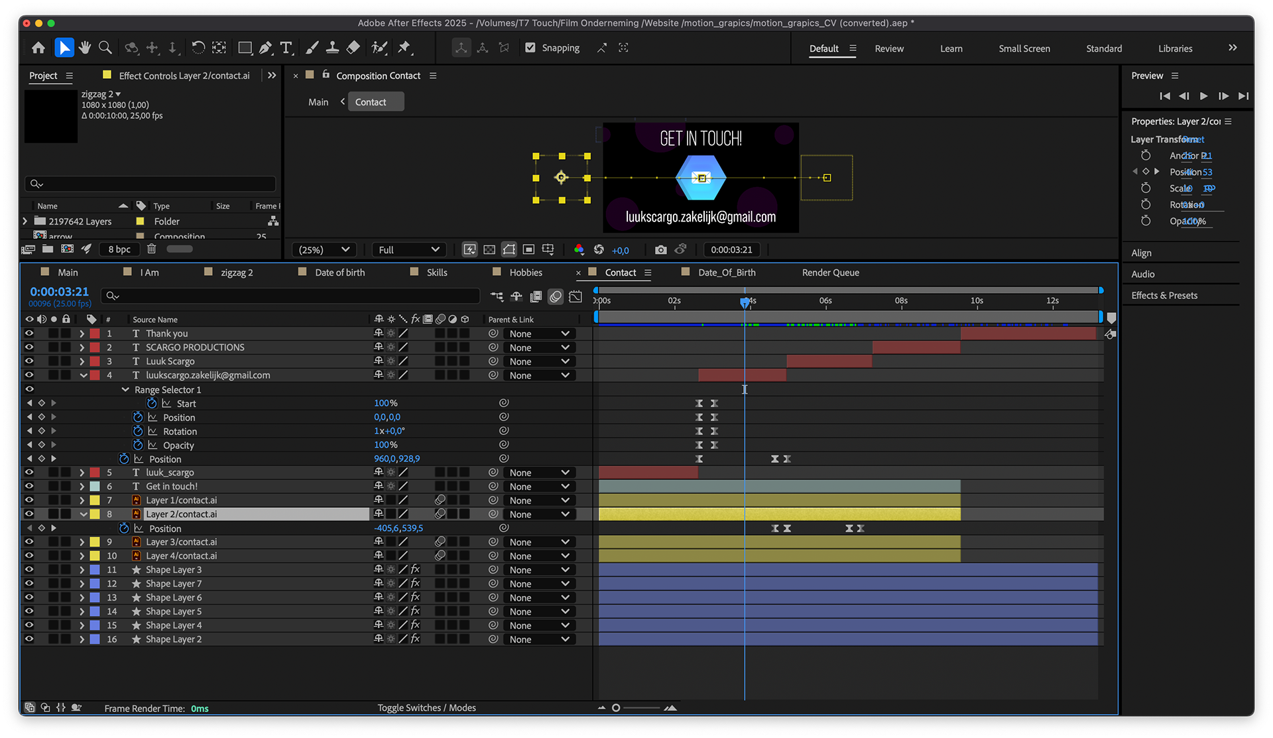Take a snapshot with the camera icon

(660, 250)
